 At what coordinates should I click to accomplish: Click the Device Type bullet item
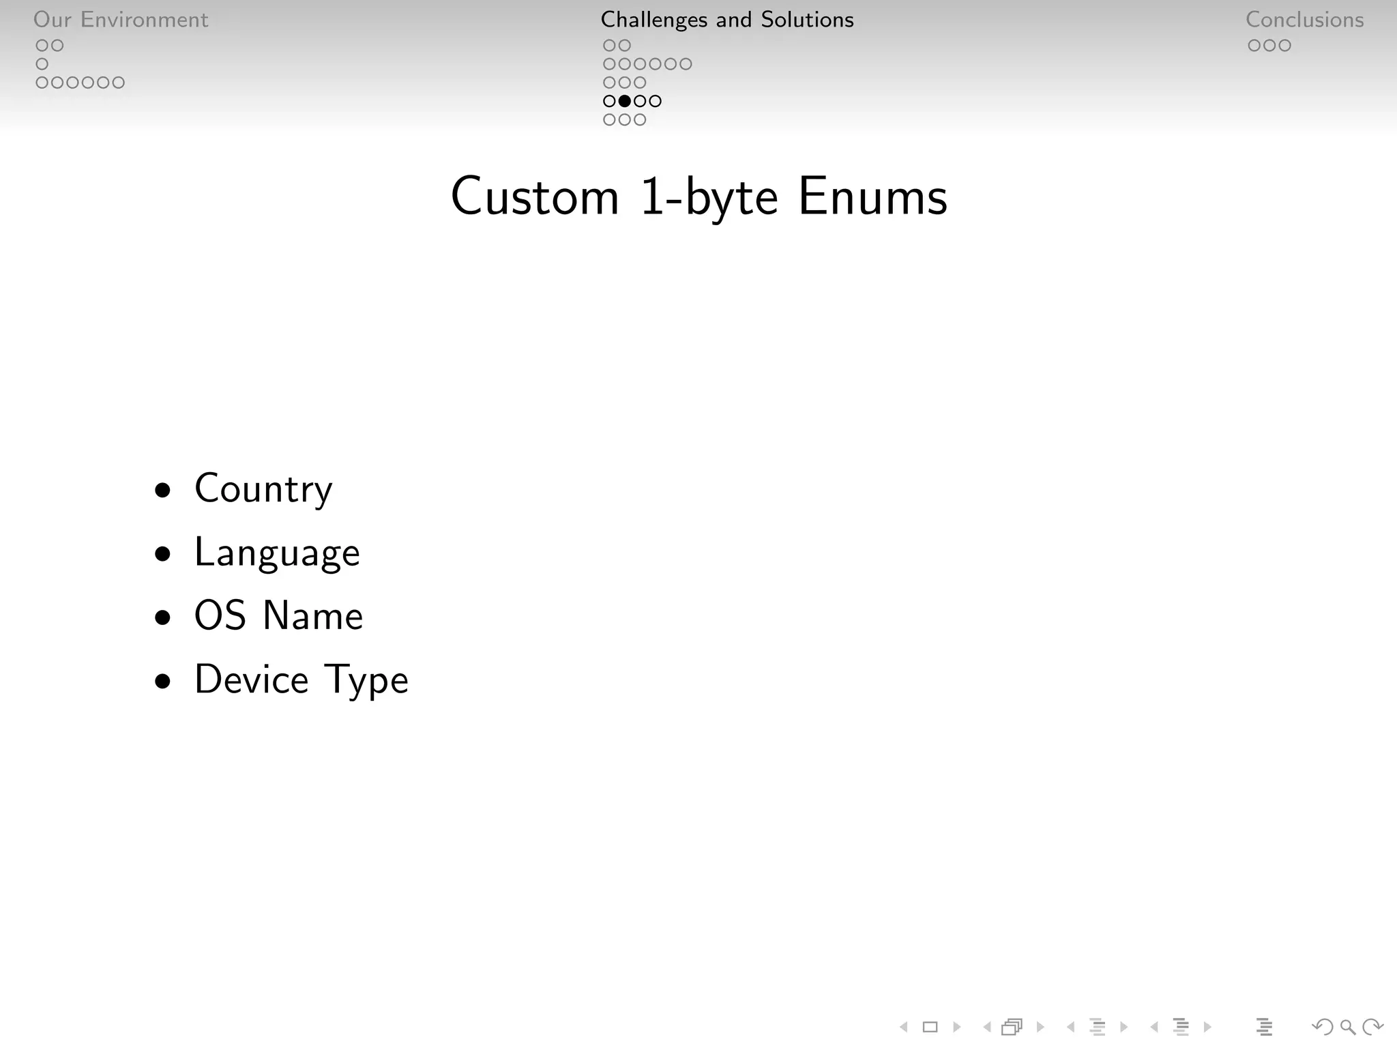pos(302,680)
